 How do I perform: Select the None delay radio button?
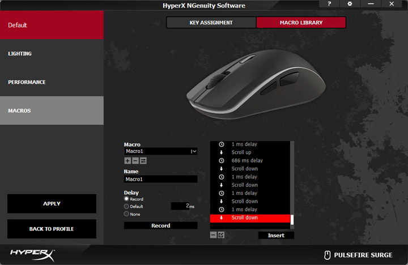pyautogui.click(x=126, y=214)
